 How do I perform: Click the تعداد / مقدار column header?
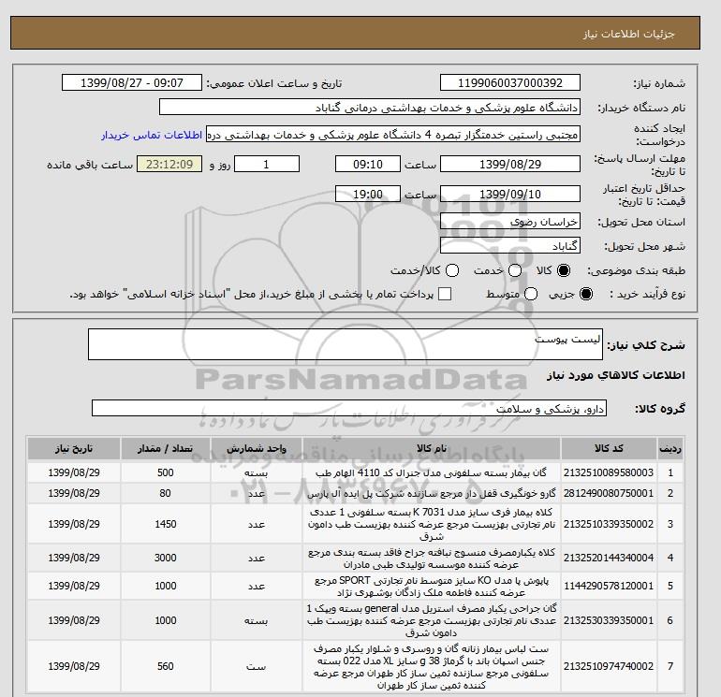(166, 448)
